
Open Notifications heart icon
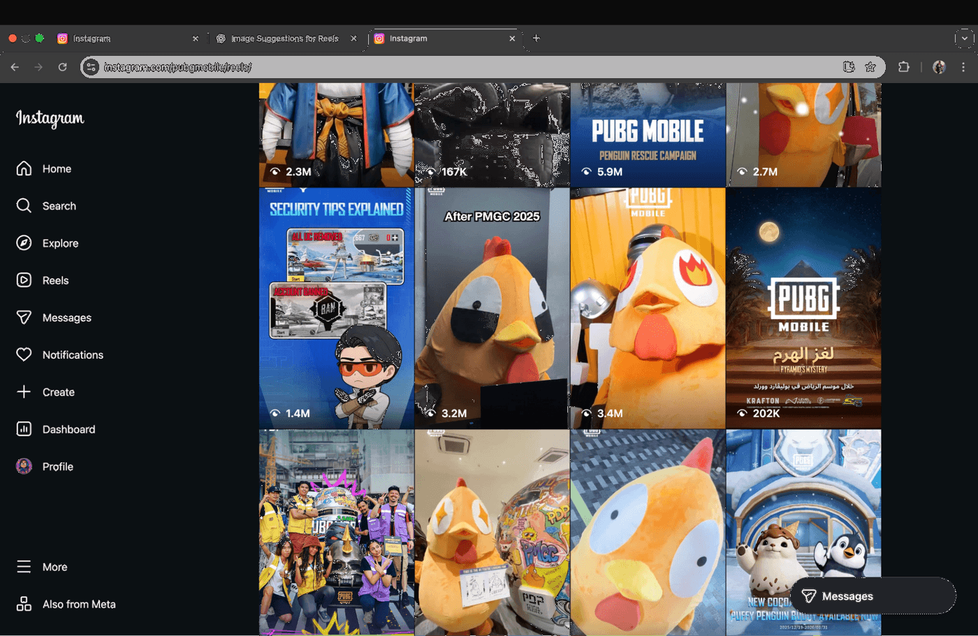point(24,355)
